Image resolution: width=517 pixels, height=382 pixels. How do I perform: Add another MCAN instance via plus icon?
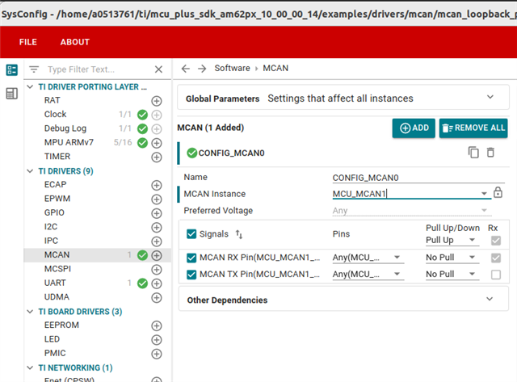pos(157,255)
